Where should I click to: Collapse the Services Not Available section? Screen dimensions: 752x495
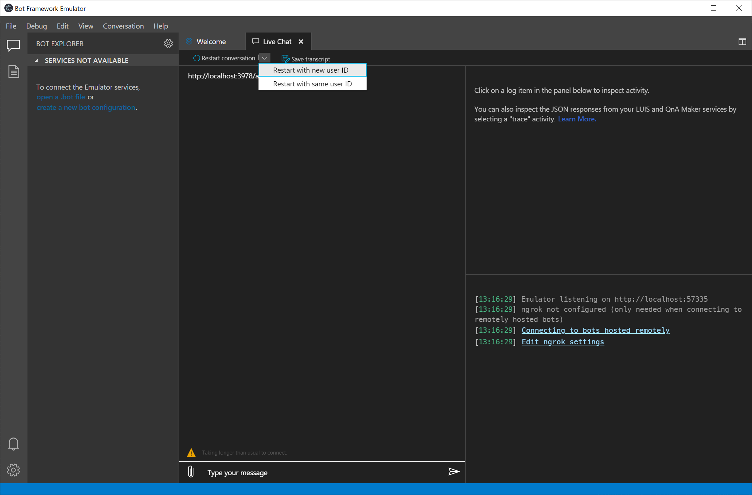tap(37, 60)
